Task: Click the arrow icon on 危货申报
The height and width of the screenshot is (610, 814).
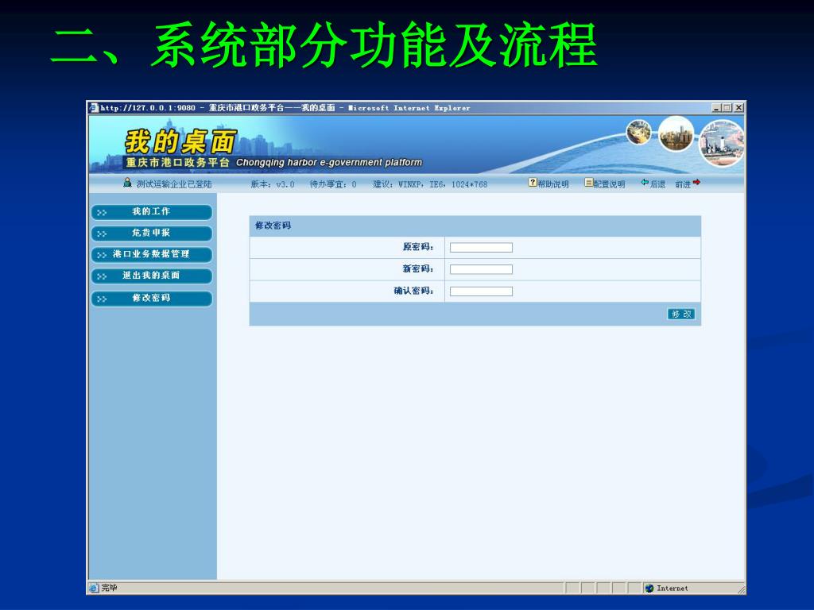Action: pos(102,234)
